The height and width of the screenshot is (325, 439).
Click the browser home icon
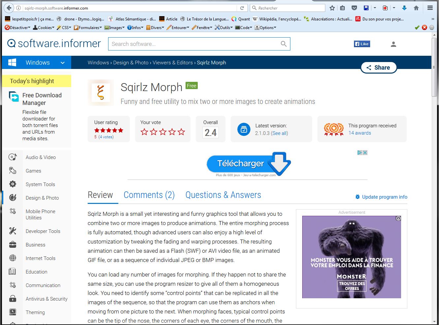[x=416, y=8]
